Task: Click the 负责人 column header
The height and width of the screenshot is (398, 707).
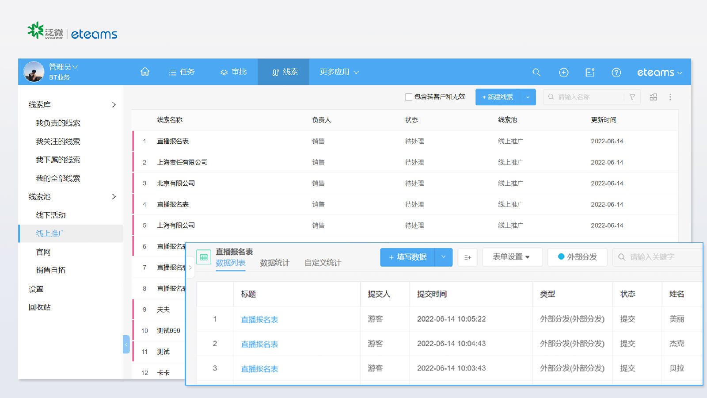Action: (x=322, y=120)
